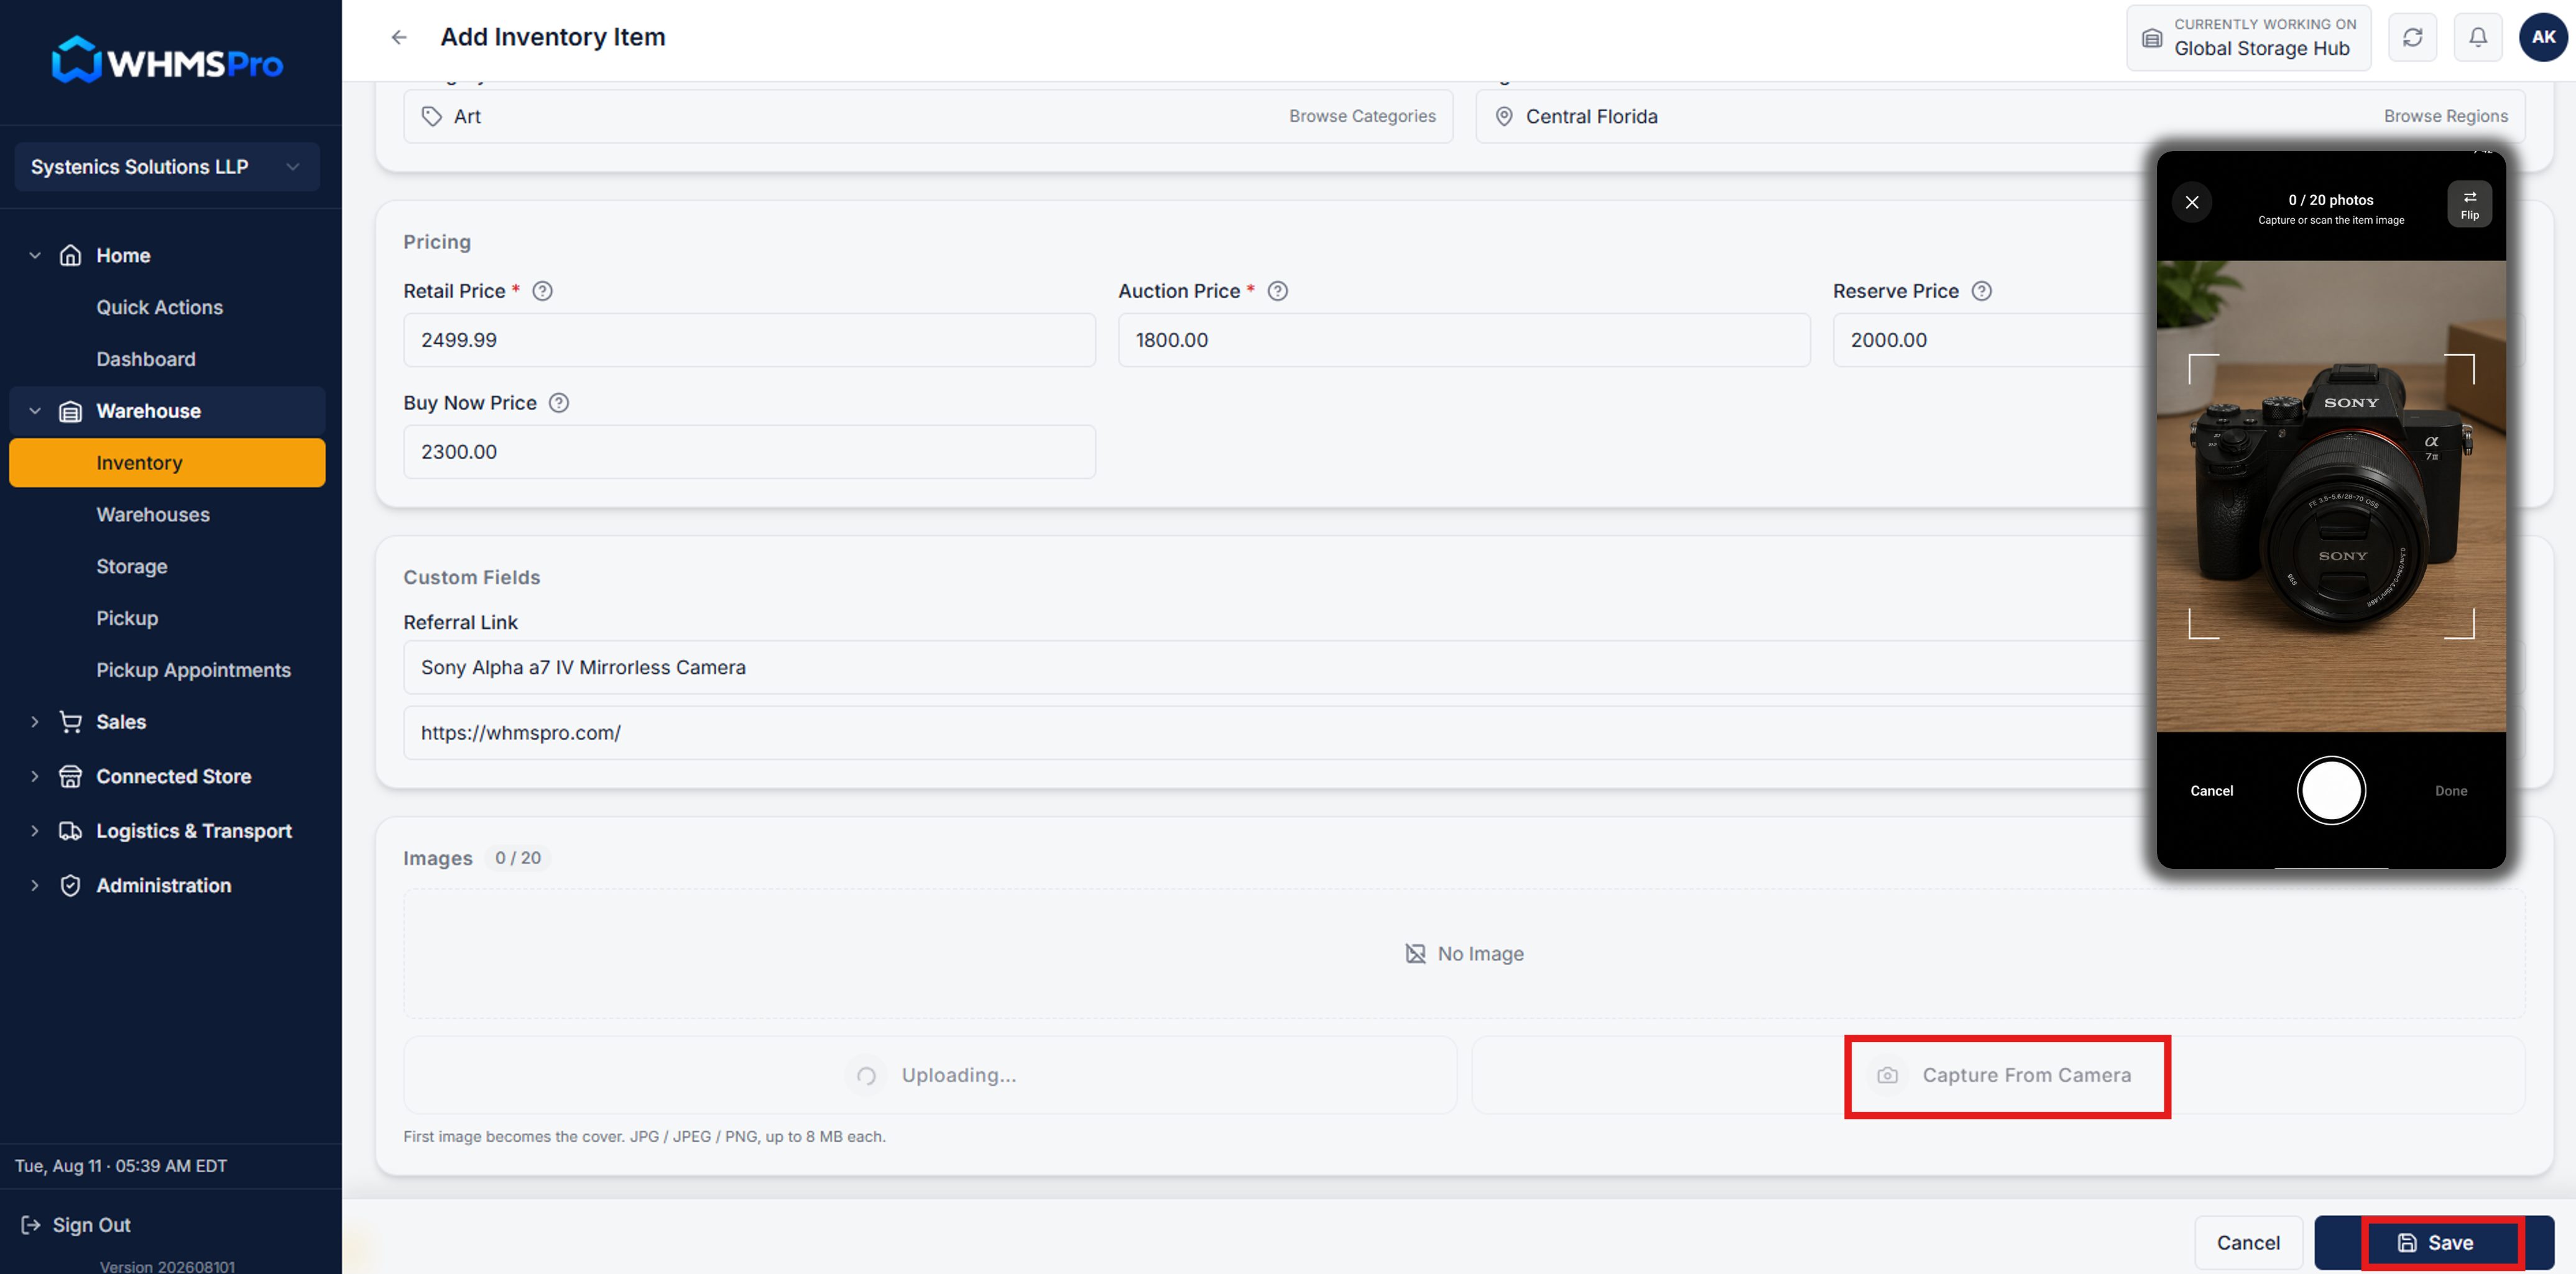Screen dimensions: 2576x1274
Task: Open the AK user avatar menu
Action: click(2542, 37)
